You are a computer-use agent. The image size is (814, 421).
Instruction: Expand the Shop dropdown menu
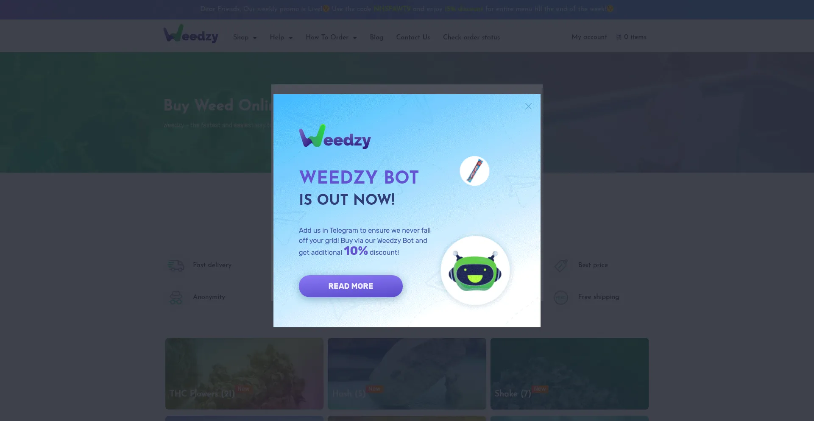click(245, 37)
